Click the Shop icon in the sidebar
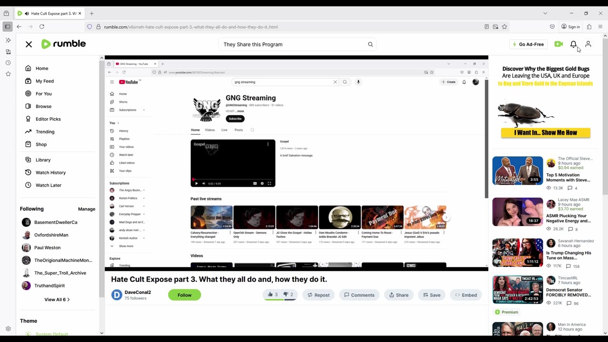608x342 pixels. (28, 144)
